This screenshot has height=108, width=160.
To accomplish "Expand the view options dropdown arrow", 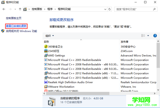I will click(x=148, y=36).
